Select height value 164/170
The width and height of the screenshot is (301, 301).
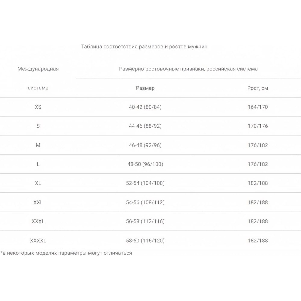tap(258, 107)
